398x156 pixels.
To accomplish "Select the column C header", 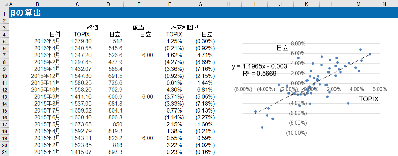I will coord(77,4).
